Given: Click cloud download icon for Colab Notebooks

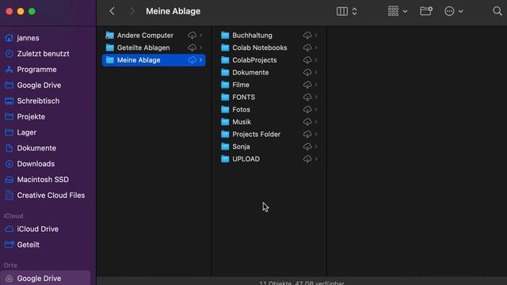Looking at the screenshot, I should [x=307, y=47].
